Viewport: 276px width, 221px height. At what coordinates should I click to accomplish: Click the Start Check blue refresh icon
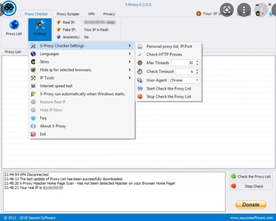coord(140,89)
